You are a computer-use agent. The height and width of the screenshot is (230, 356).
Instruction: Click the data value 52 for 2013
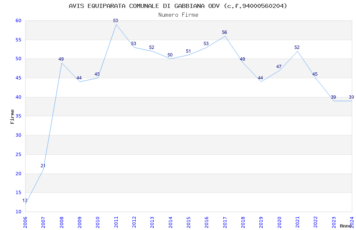pyautogui.click(x=152, y=47)
